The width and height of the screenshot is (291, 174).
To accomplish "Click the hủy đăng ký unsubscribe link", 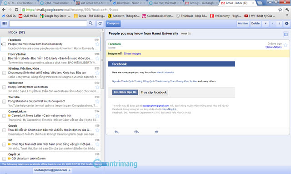I will [169, 109].
